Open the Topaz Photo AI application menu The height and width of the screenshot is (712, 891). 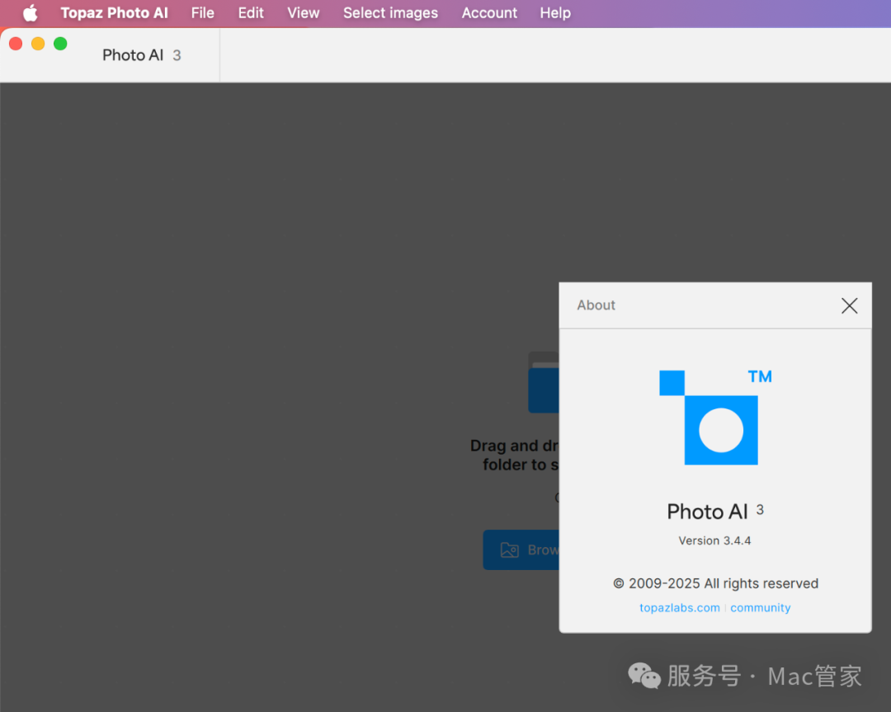(114, 13)
